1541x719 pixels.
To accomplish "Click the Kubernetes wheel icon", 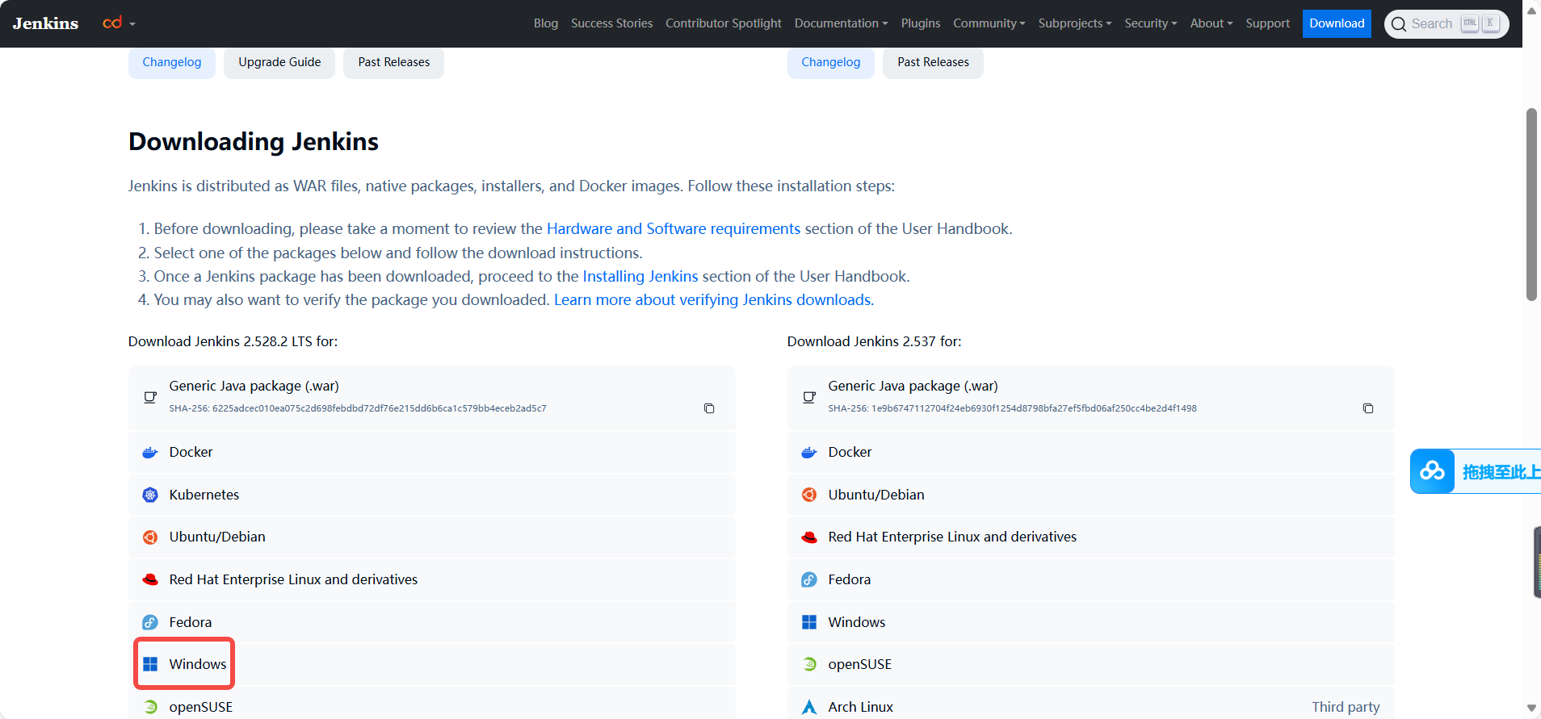I will (150, 495).
